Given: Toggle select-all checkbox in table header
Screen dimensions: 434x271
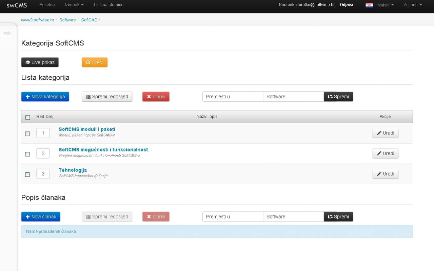Looking at the screenshot, I should tap(28, 118).
